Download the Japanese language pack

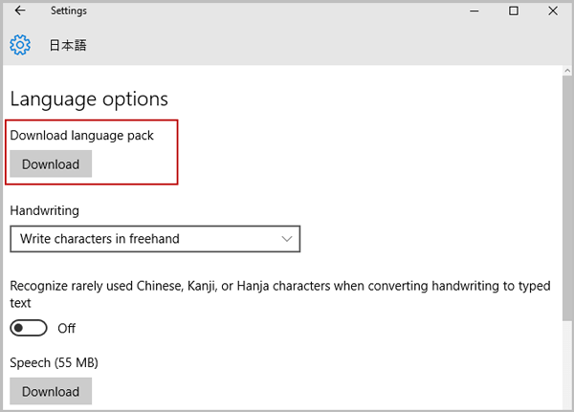[51, 163]
